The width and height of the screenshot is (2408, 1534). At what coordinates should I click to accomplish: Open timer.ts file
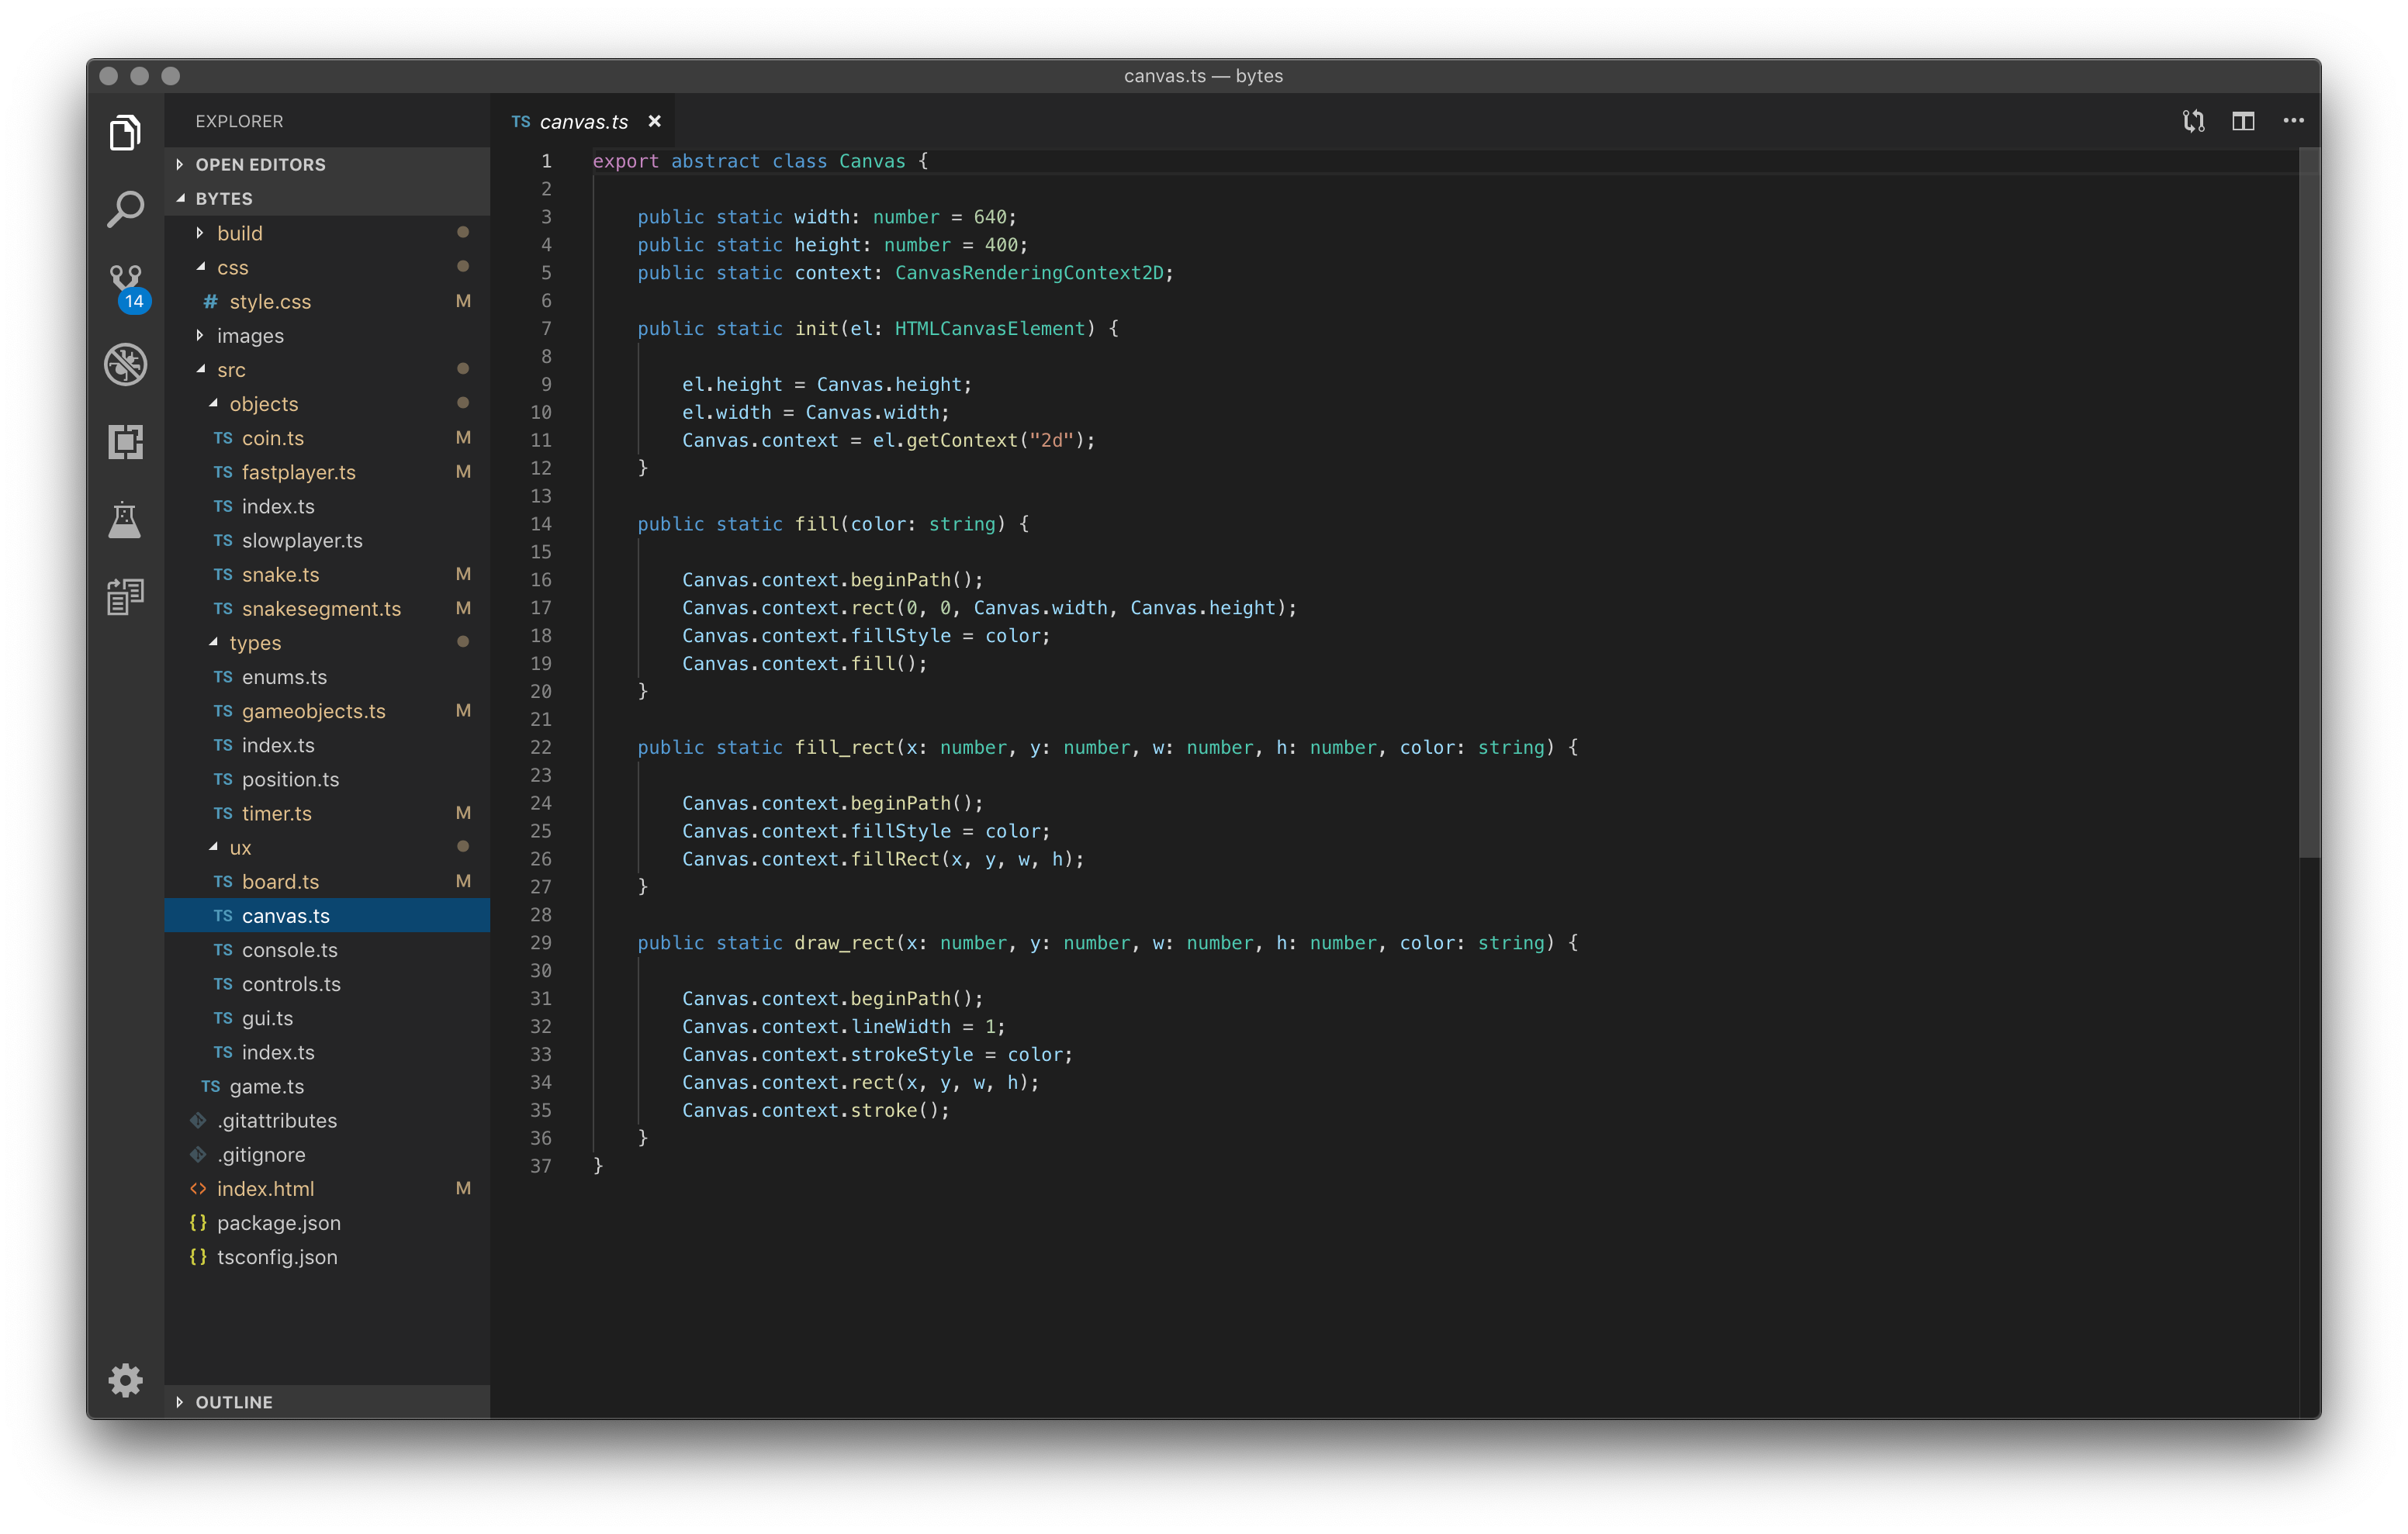[x=328, y=813]
